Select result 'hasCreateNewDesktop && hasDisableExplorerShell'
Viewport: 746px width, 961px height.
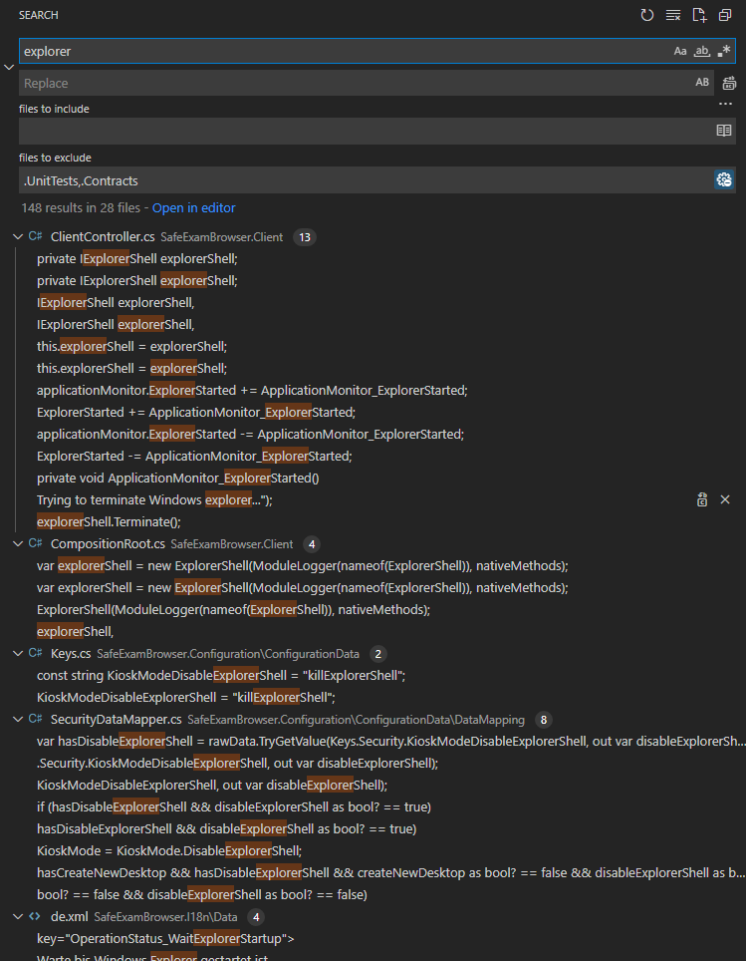tap(390, 873)
